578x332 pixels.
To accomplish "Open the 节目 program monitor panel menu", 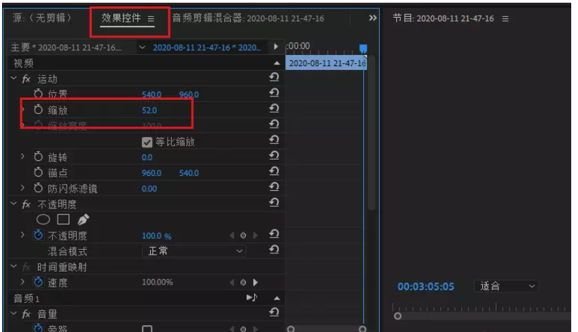I will click(505, 18).
